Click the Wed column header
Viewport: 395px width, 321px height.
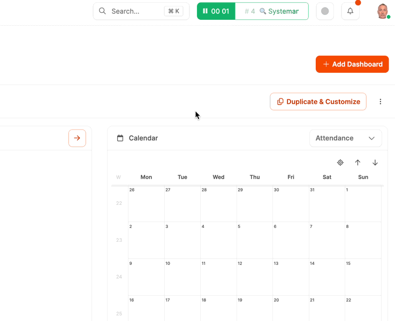click(218, 177)
